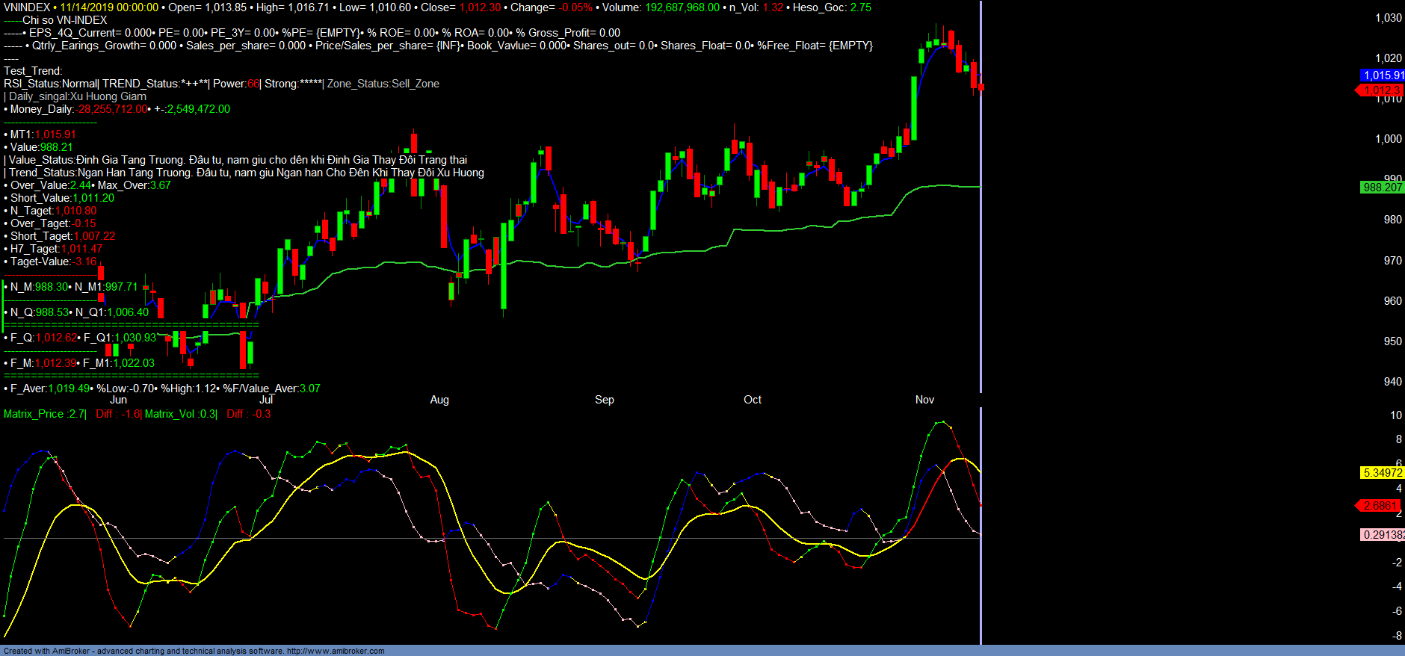
Task: Select the green 988.207 value label
Action: point(1382,188)
